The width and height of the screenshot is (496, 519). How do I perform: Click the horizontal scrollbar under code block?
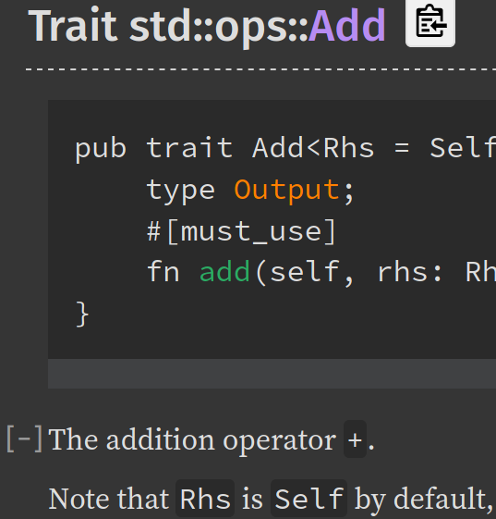[x=272, y=374]
